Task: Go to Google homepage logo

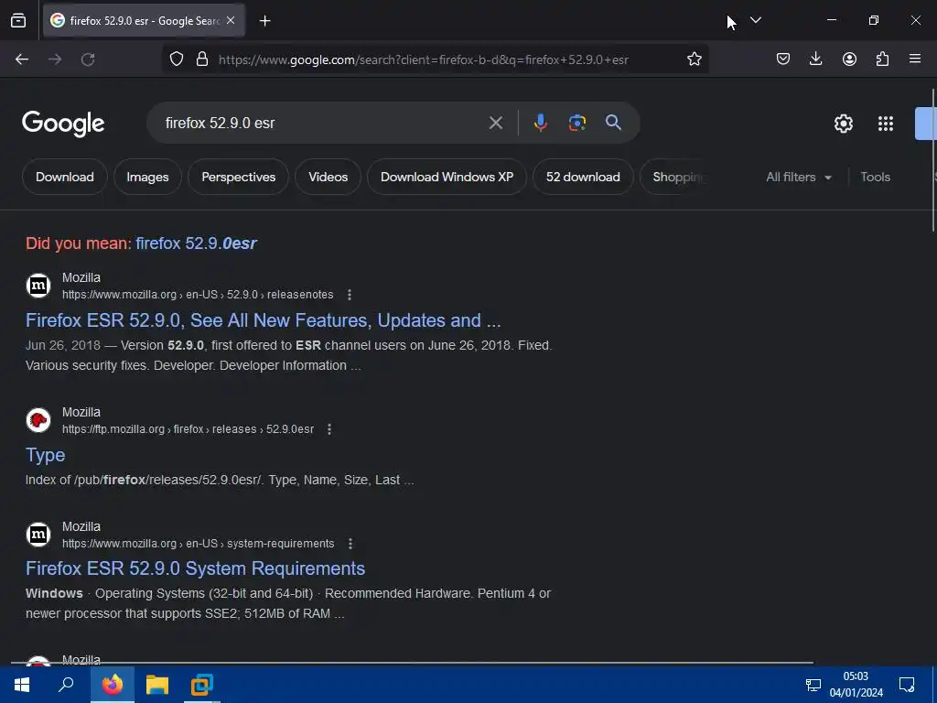Action: click(x=63, y=124)
